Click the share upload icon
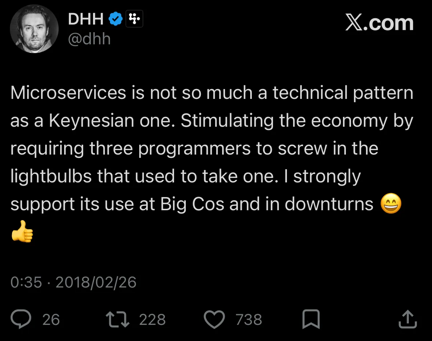Image resolution: width=432 pixels, height=341 pixels. pos(407,319)
